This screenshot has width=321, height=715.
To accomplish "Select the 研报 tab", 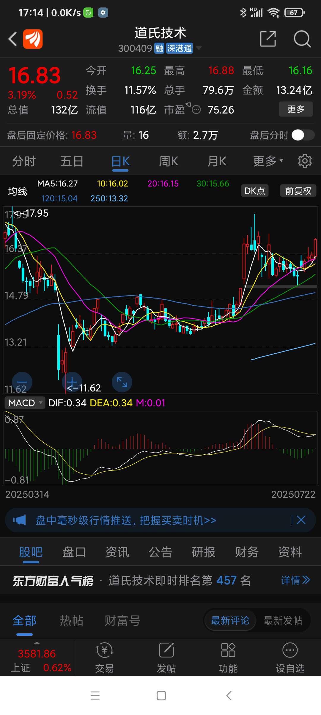I will pyautogui.click(x=204, y=552).
